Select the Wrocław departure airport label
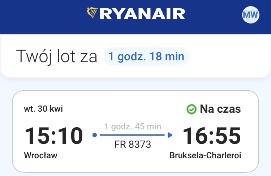This screenshot has height=176, width=271. click(x=40, y=155)
